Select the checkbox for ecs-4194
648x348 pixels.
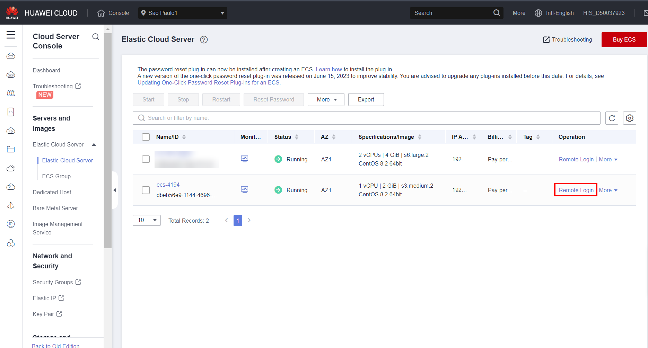146,190
